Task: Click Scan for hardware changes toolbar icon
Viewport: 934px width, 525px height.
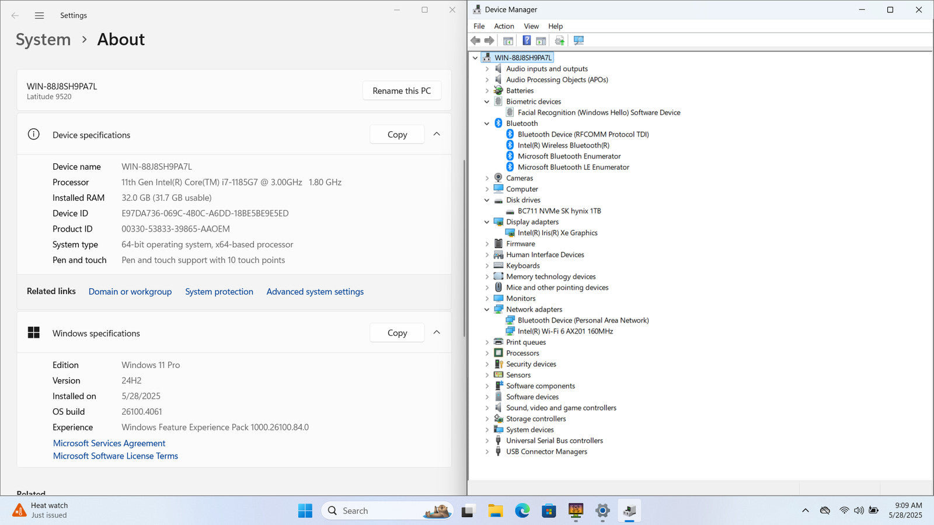Action: [x=578, y=40]
